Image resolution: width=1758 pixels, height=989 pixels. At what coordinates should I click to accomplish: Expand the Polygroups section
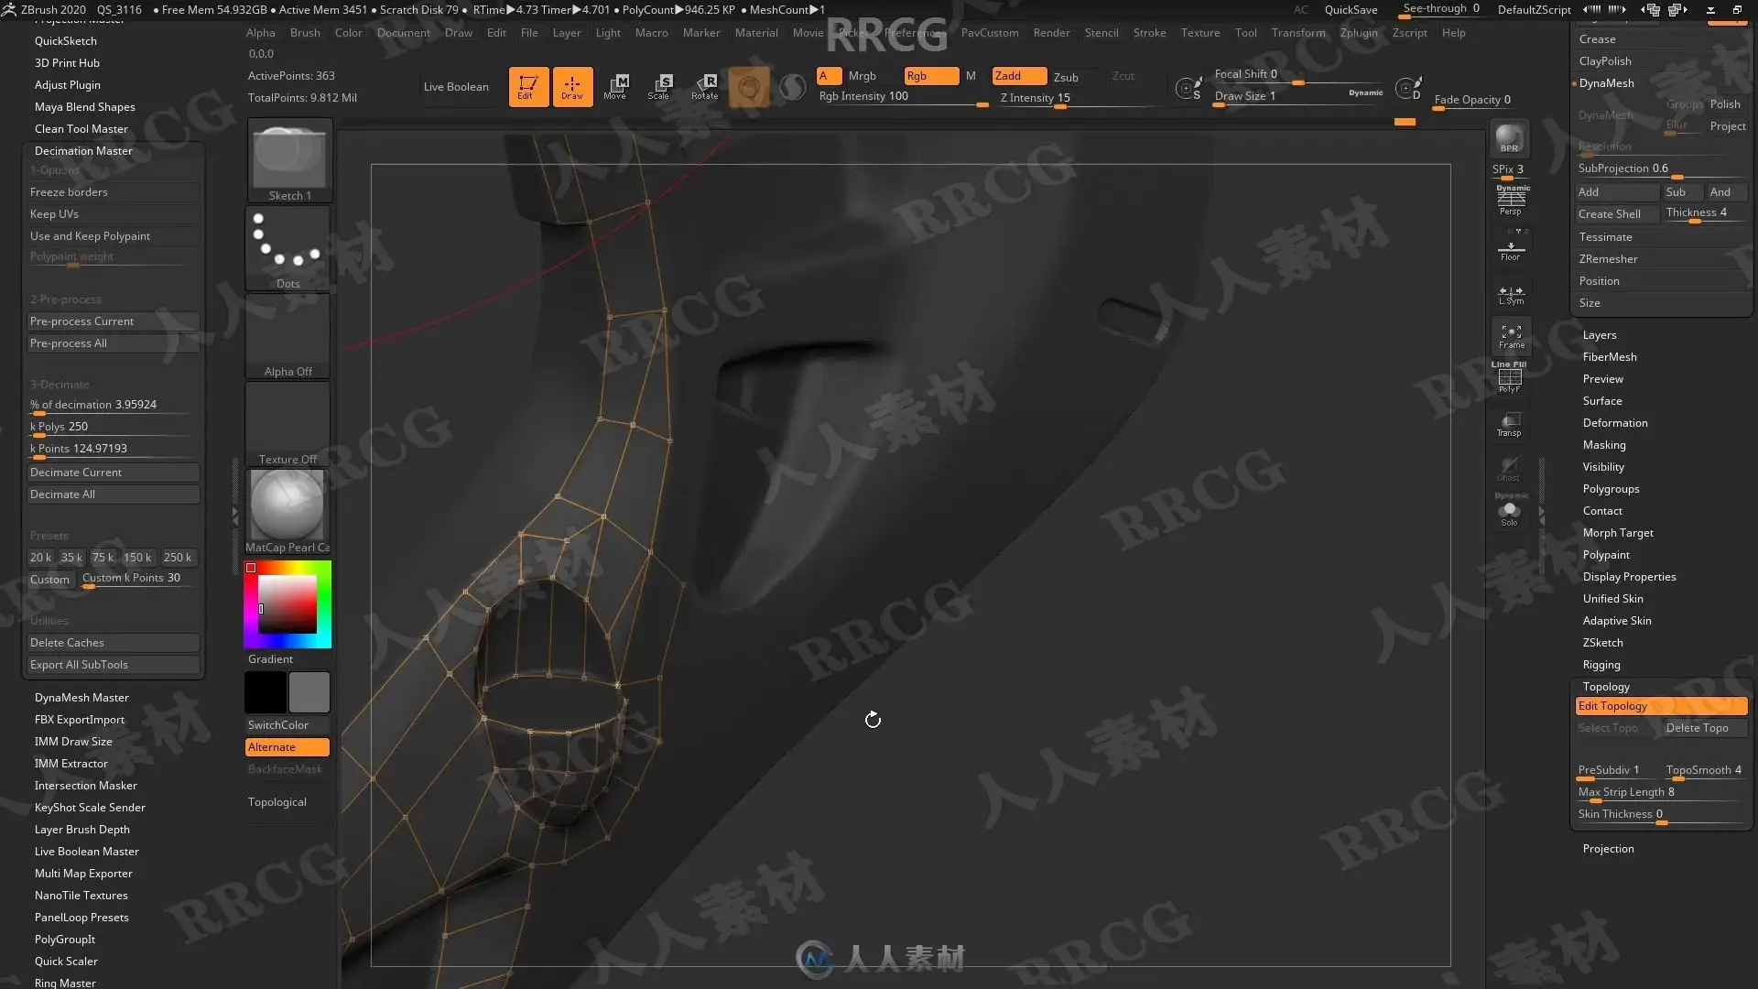point(1611,489)
